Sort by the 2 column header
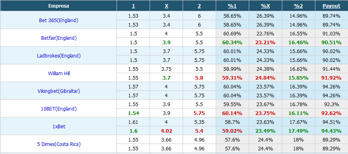The height and width of the screenshot is (154, 348). pos(199,6)
